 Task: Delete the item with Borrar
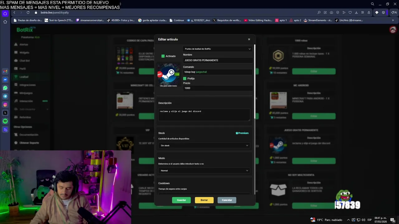[x=204, y=200]
